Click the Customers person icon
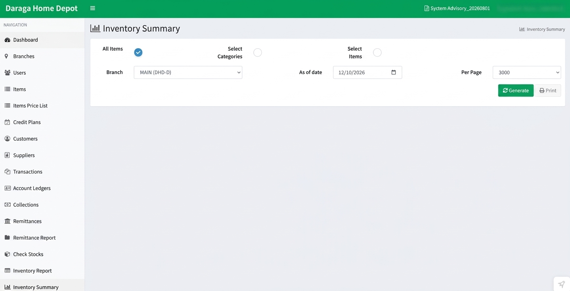Viewport: 570px width, 291px height. (x=7, y=139)
